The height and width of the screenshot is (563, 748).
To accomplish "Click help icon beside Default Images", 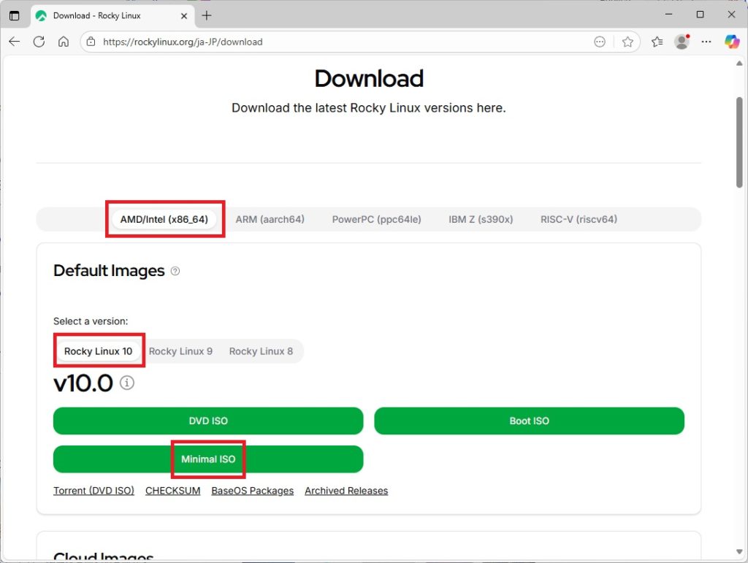I will click(175, 271).
